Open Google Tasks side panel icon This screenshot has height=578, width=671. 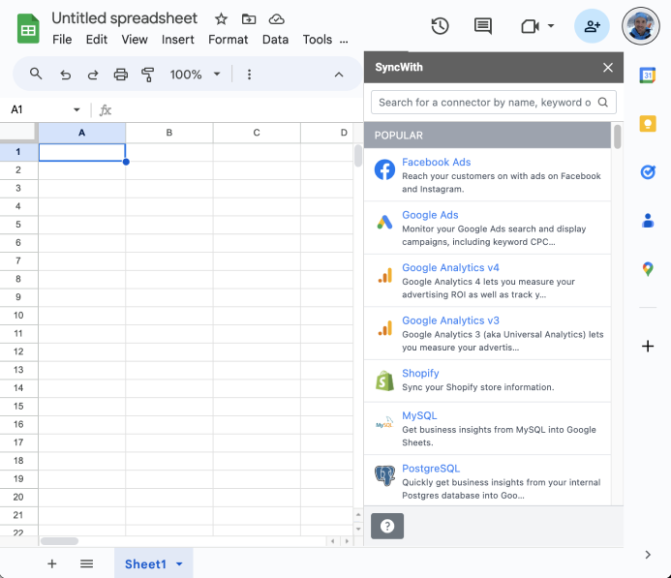[648, 172]
